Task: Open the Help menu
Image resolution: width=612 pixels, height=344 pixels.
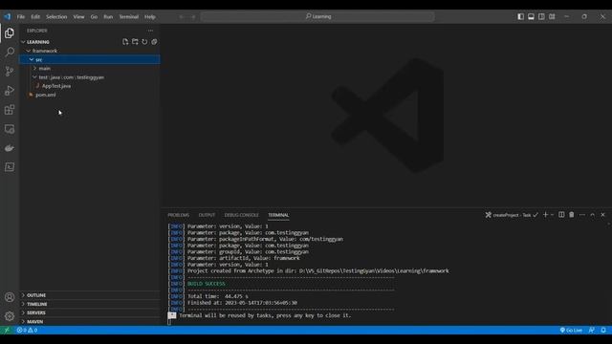Action: point(150,17)
